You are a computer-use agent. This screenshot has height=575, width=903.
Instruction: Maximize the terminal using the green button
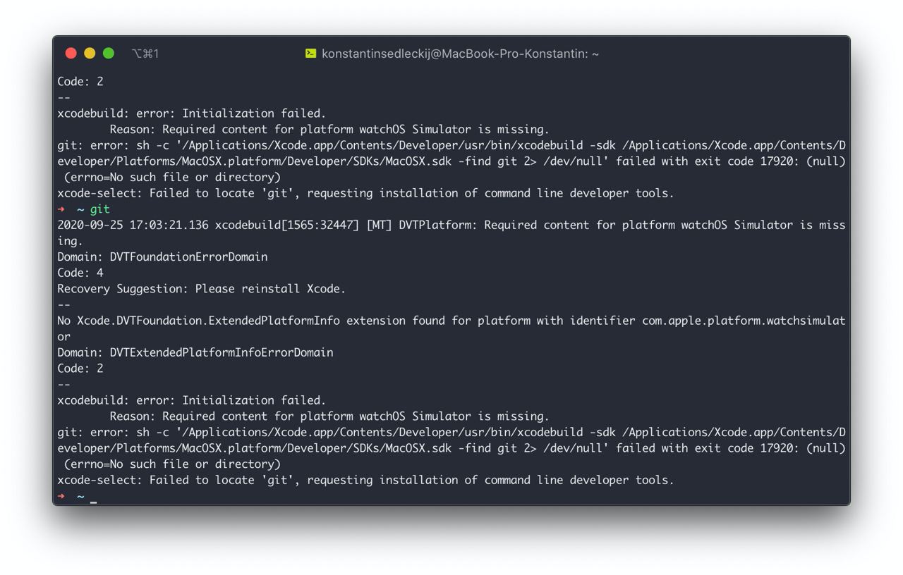click(x=109, y=54)
